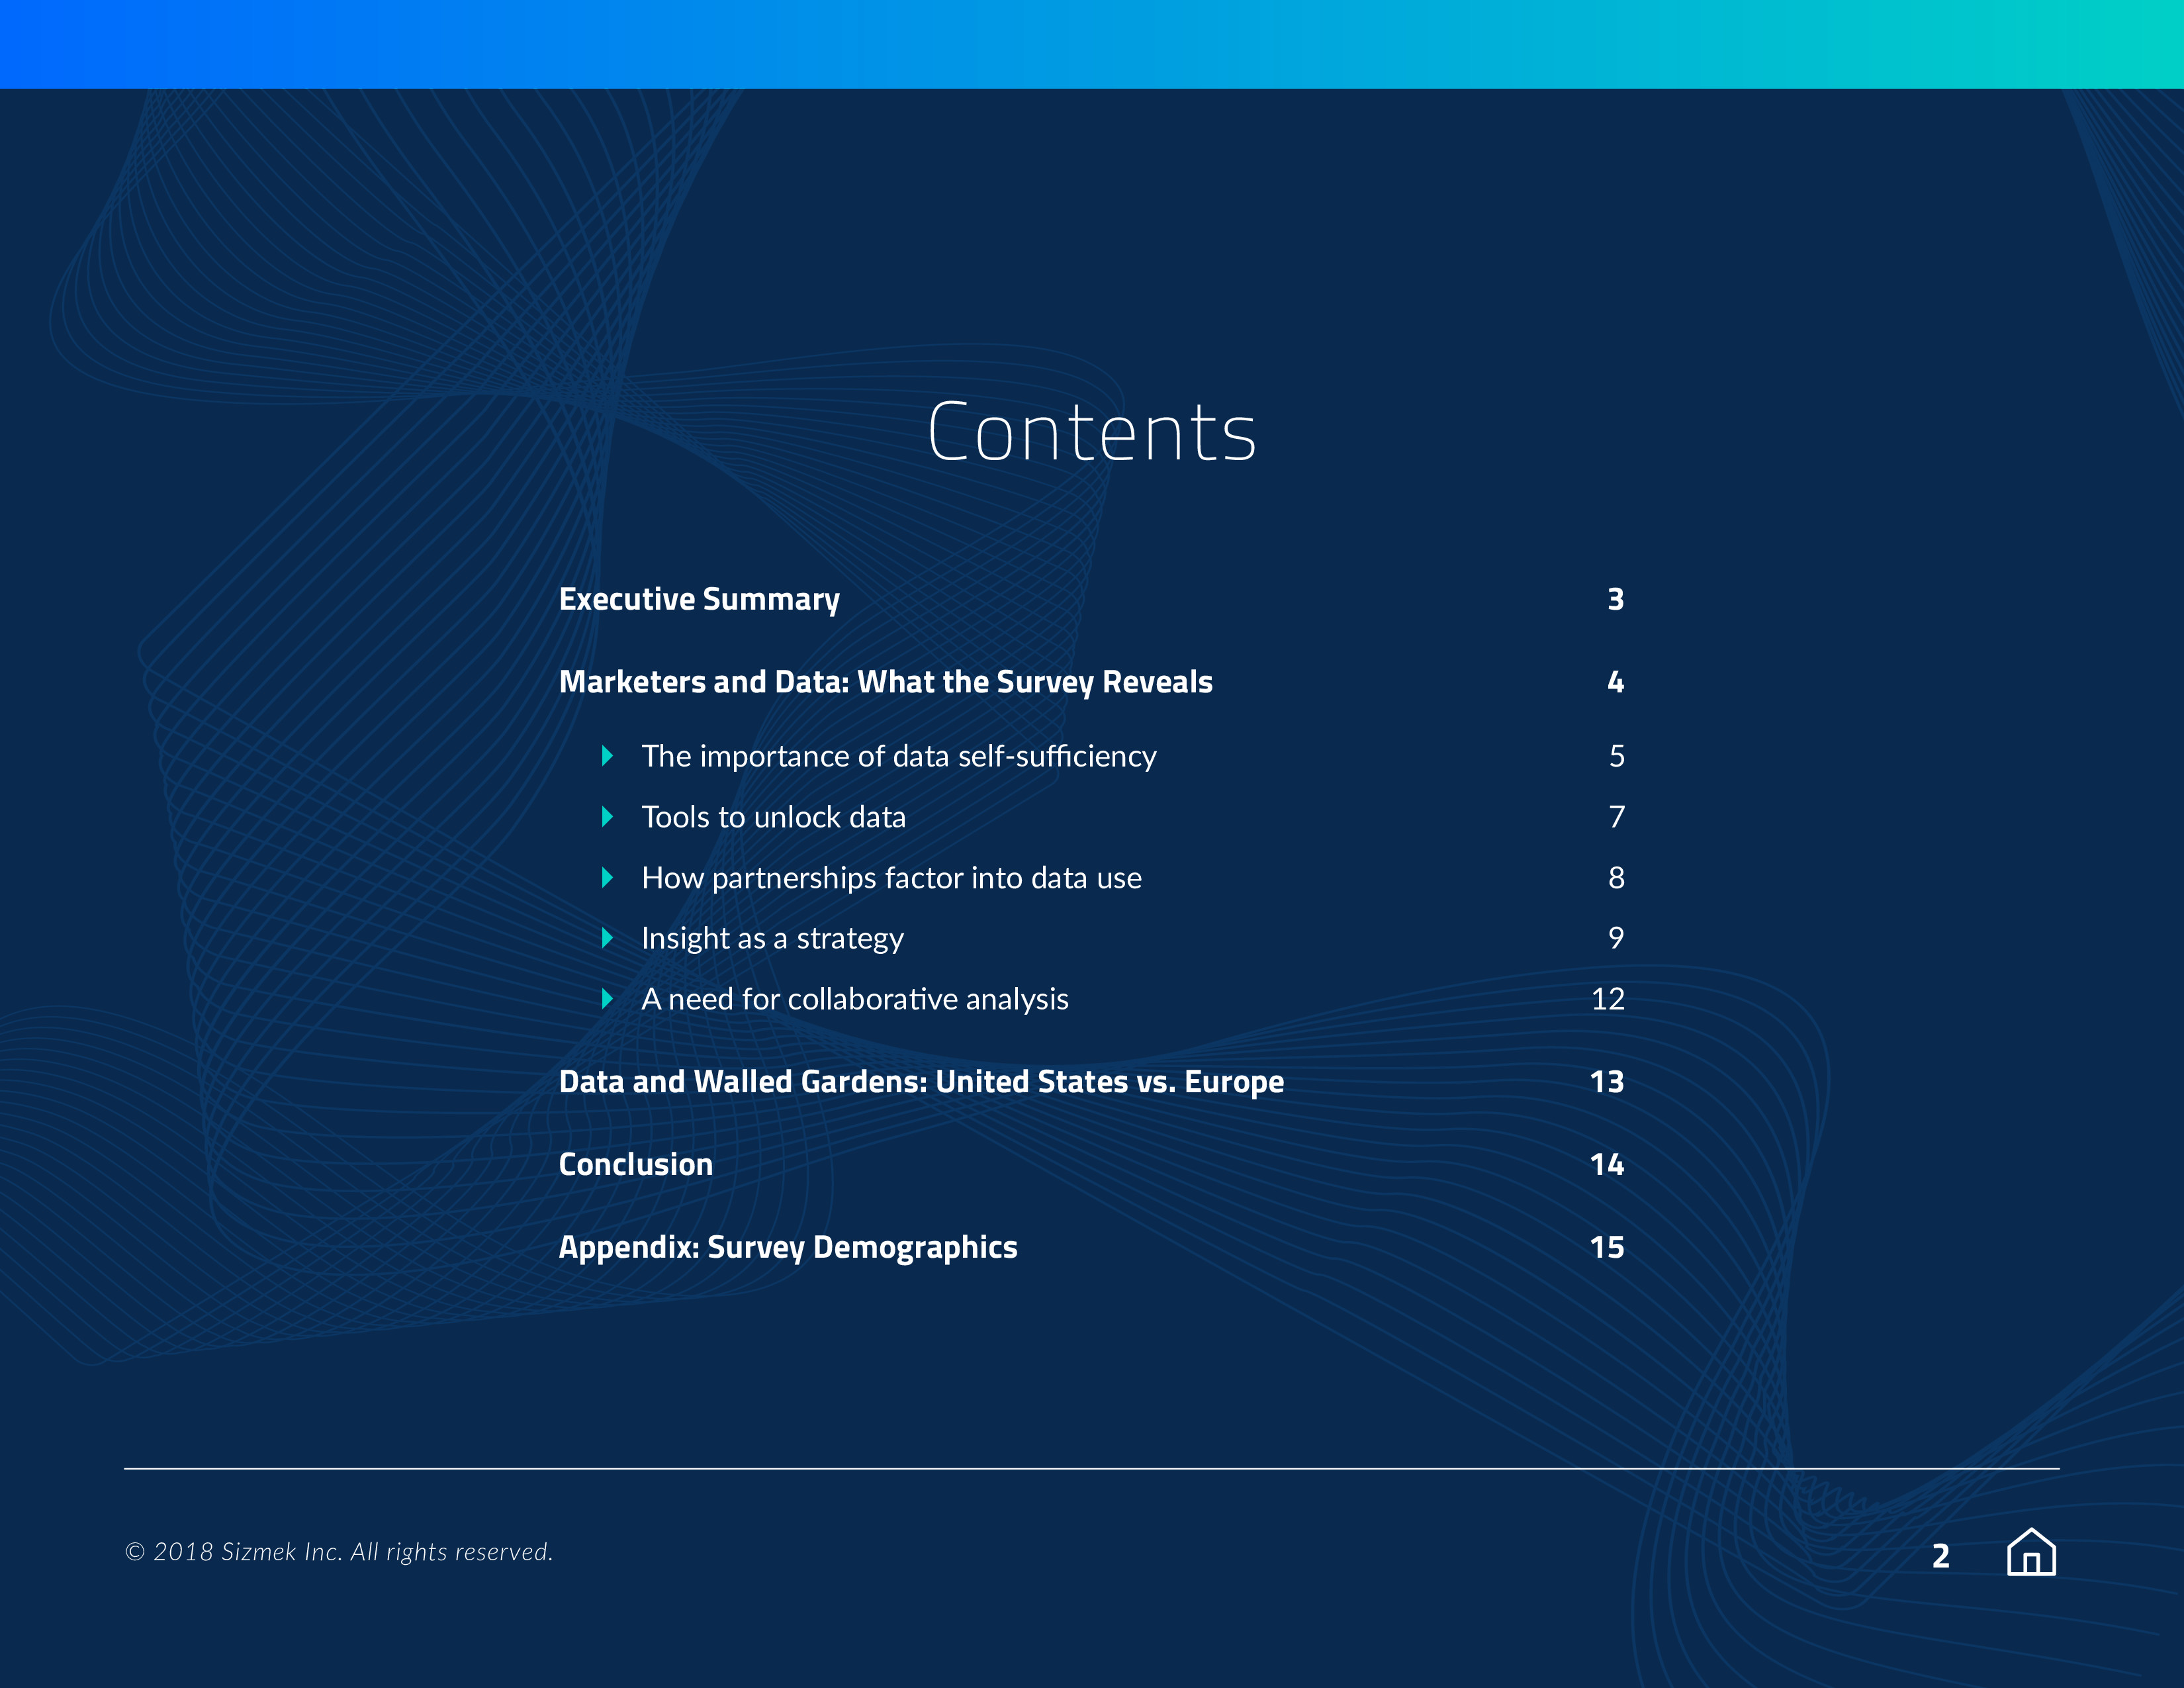
Task: Click arrow bullet beside data self-sufficiency
Action: tap(607, 756)
